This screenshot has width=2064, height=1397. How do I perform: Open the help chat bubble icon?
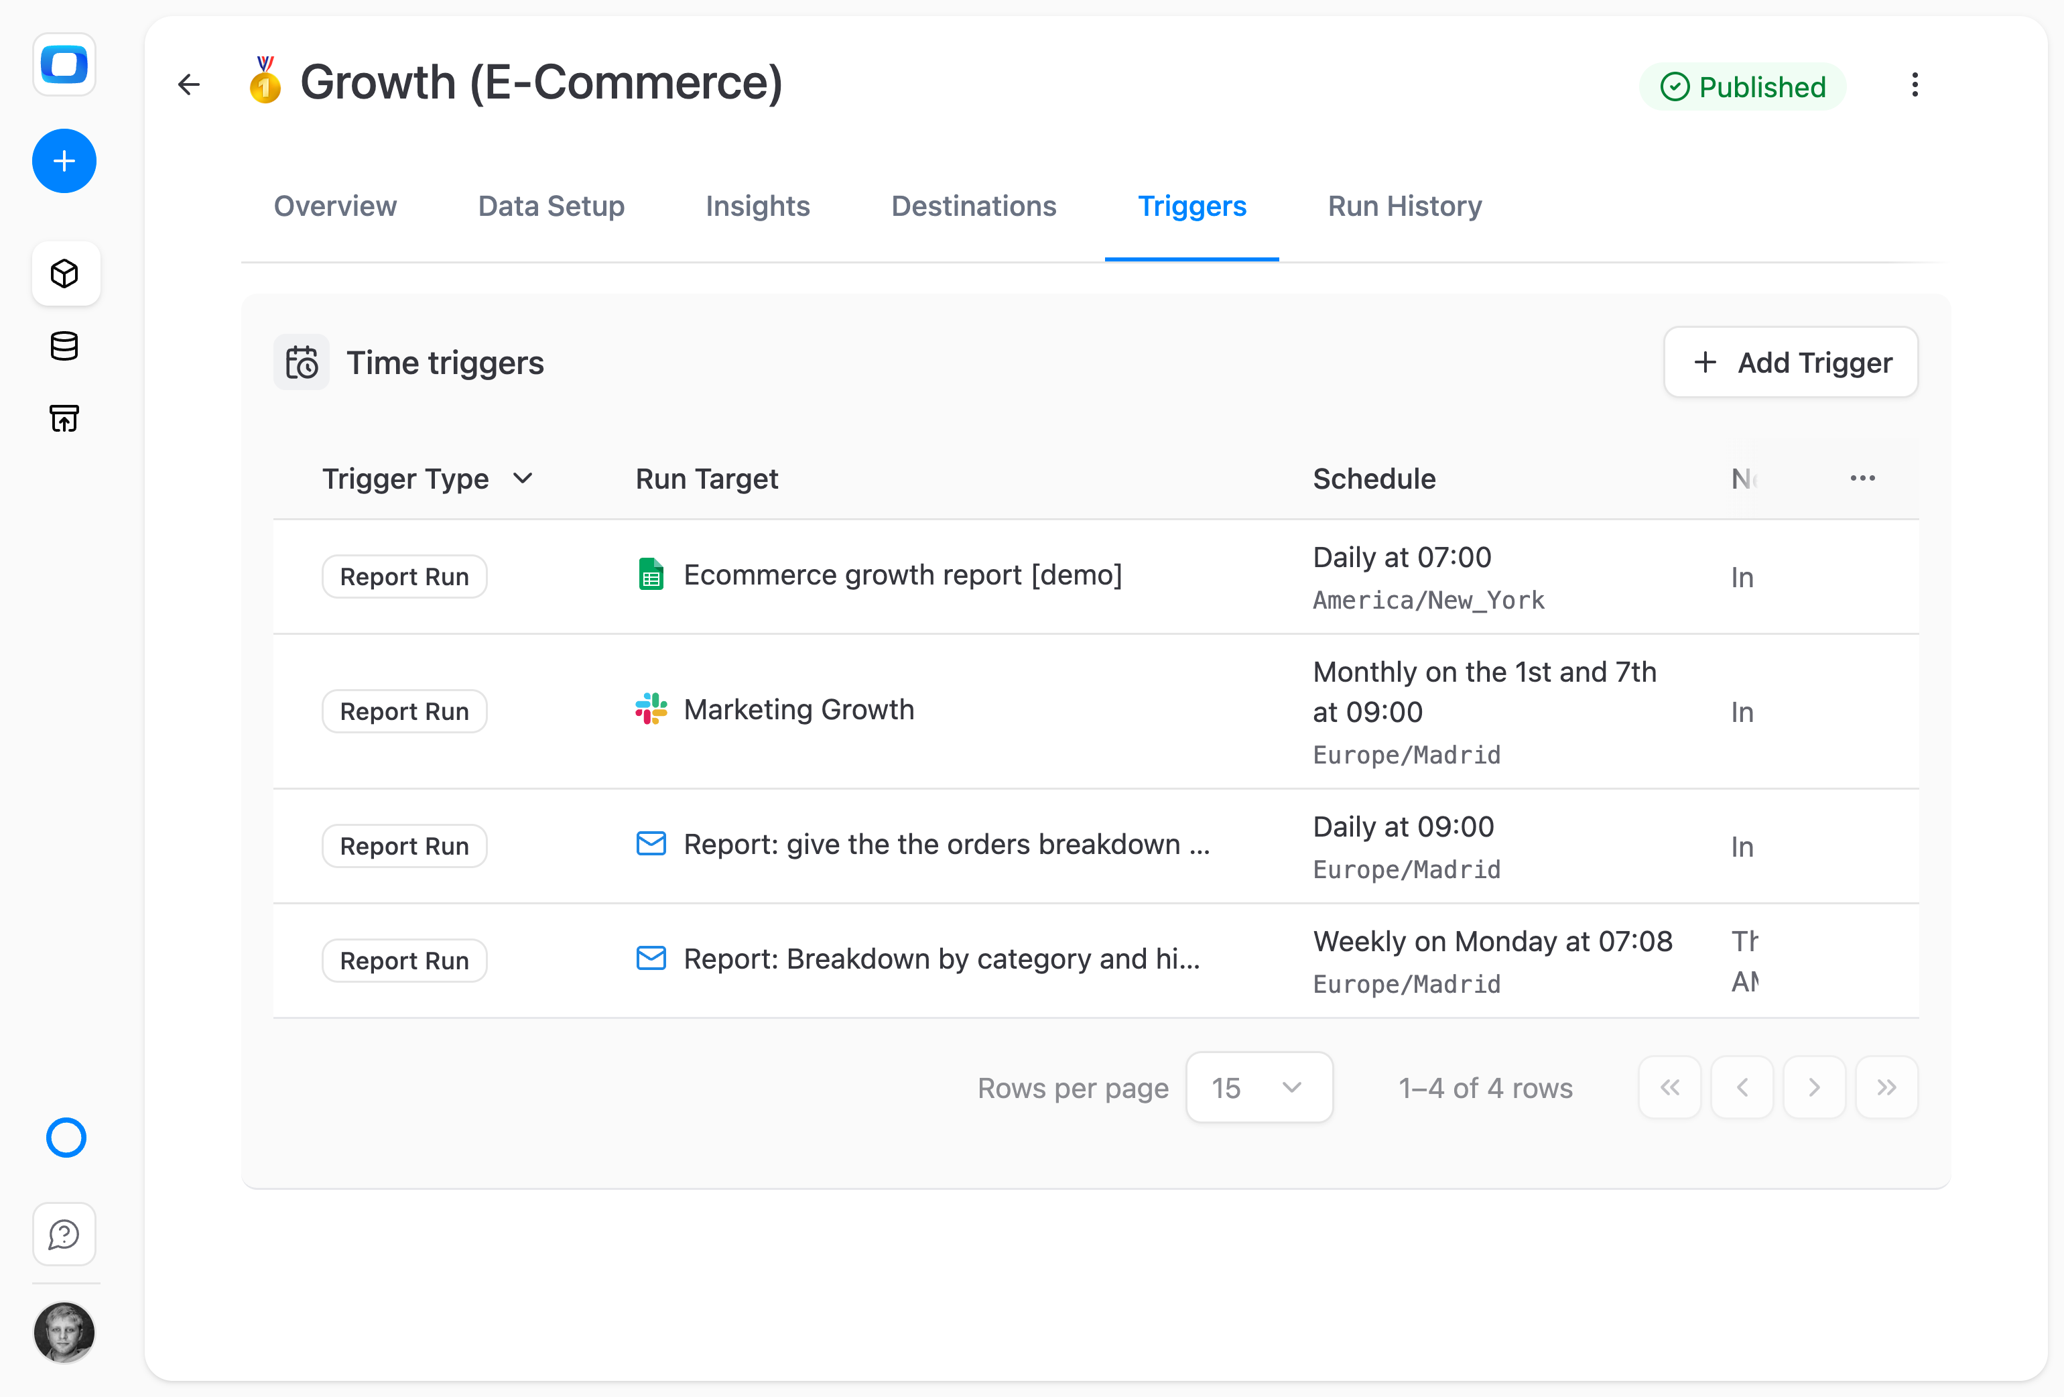tap(64, 1234)
